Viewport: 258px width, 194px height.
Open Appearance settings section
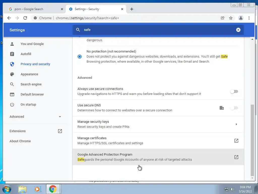(x=29, y=74)
